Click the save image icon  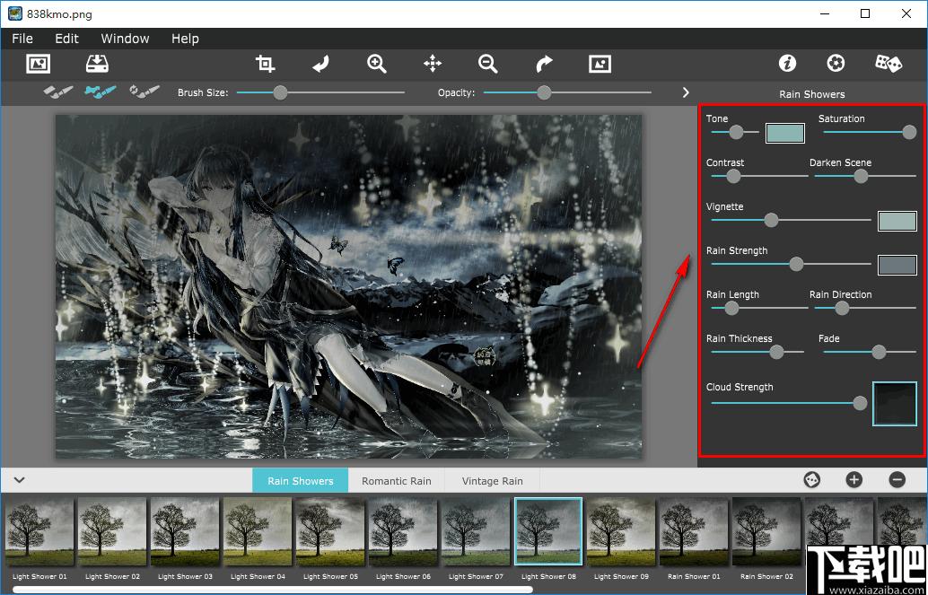[x=97, y=64]
